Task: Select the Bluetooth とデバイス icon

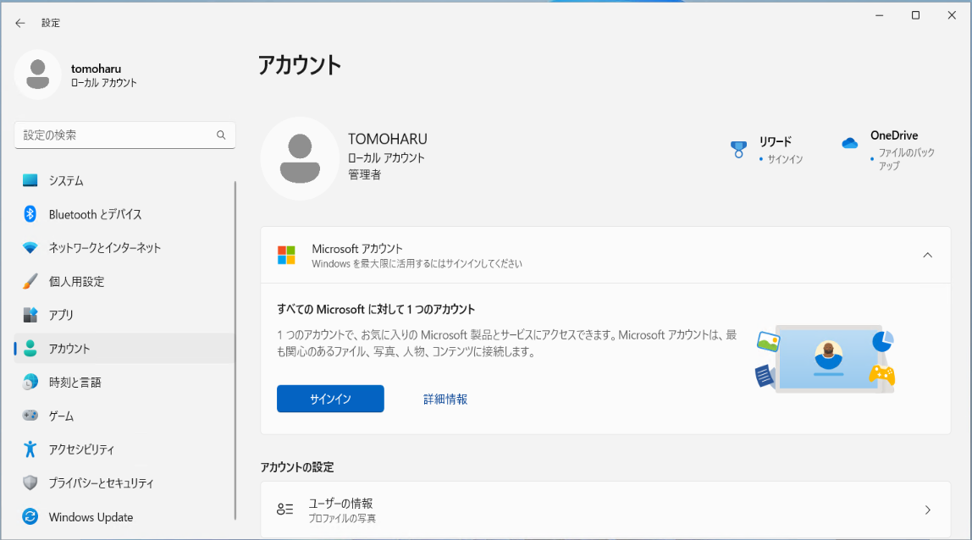Action: (30, 214)
